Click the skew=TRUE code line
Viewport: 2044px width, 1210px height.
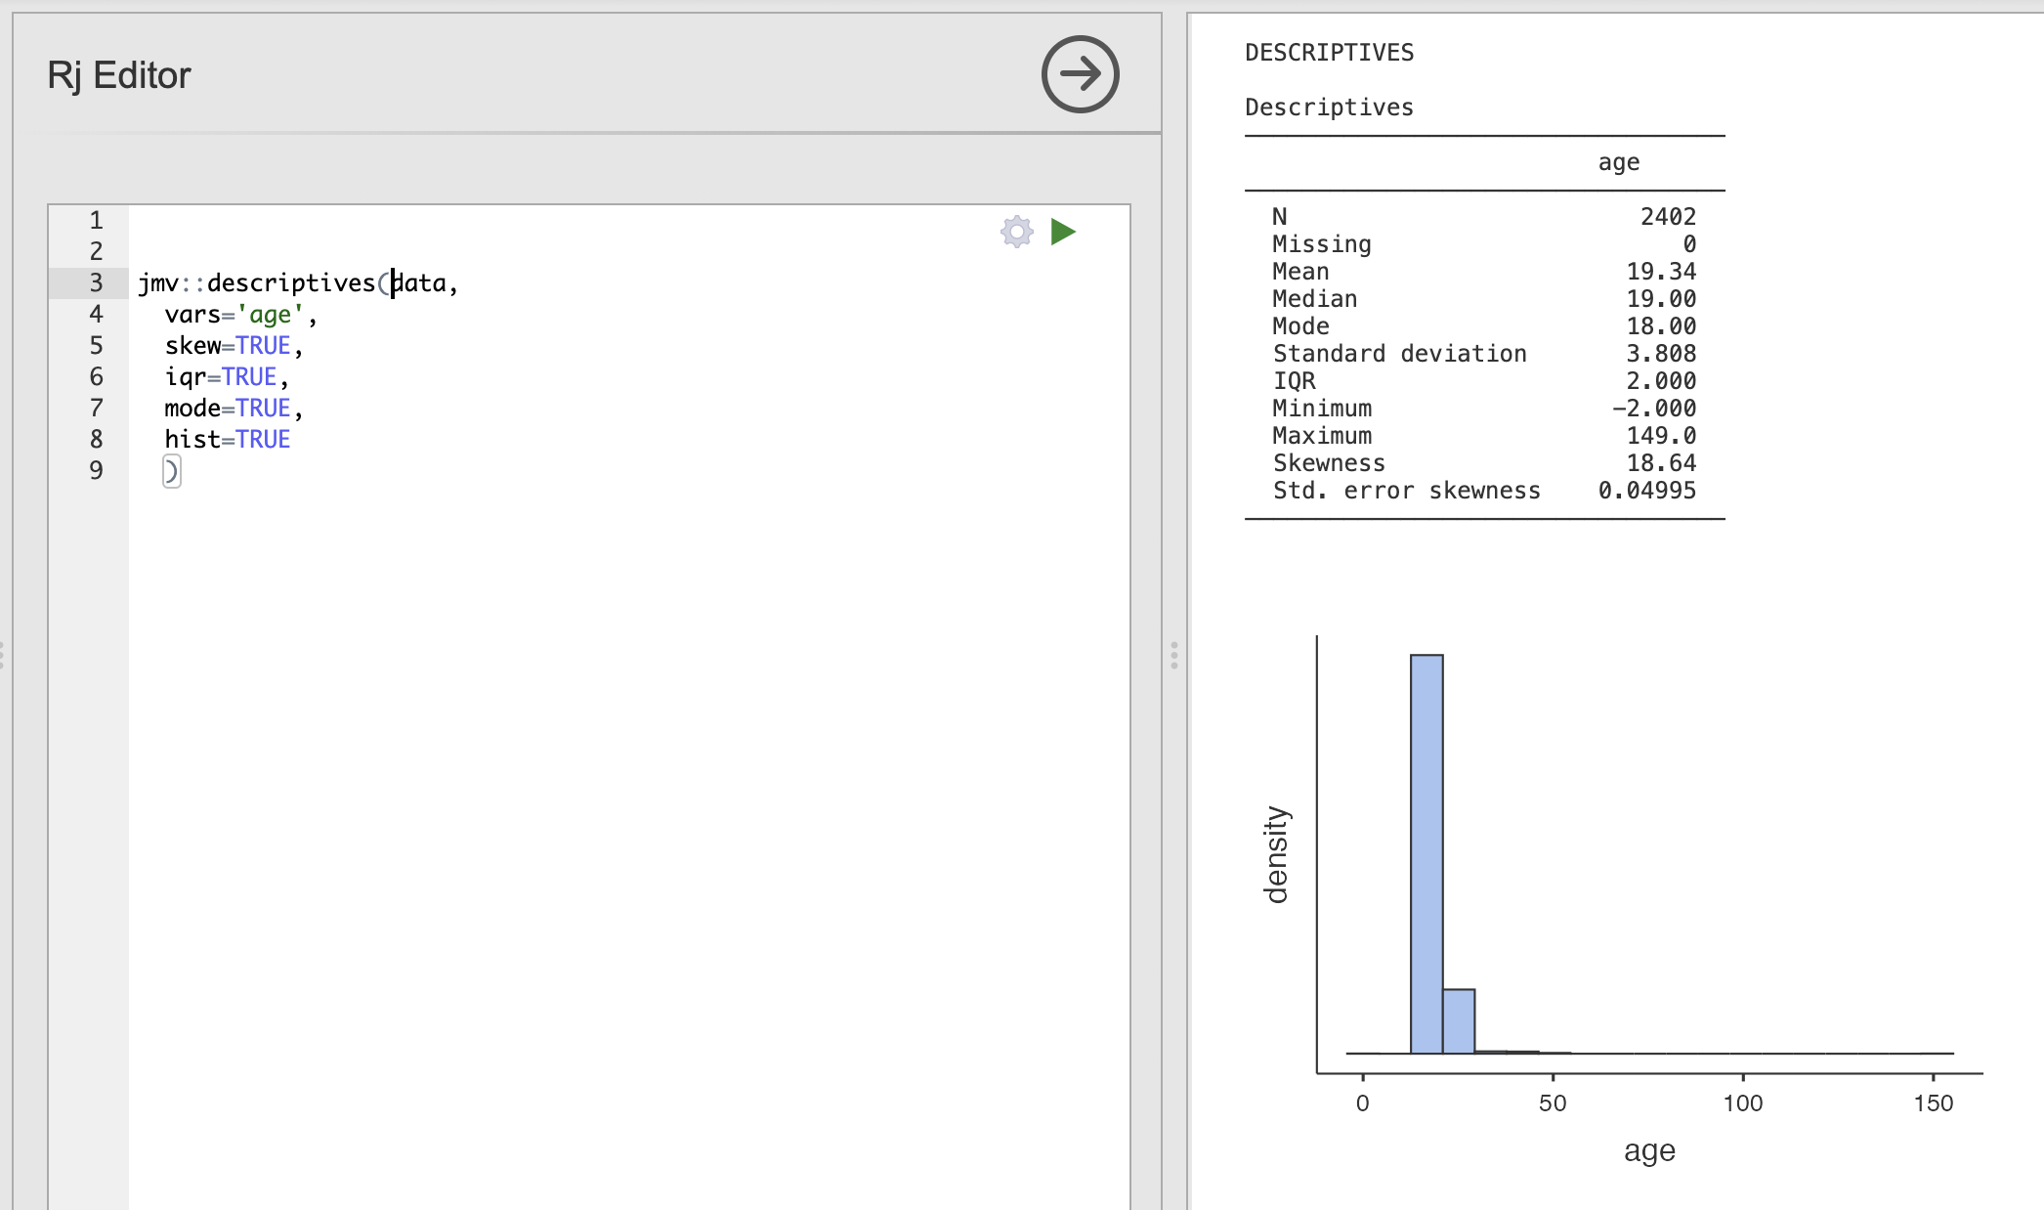click(x=234, y=346)
